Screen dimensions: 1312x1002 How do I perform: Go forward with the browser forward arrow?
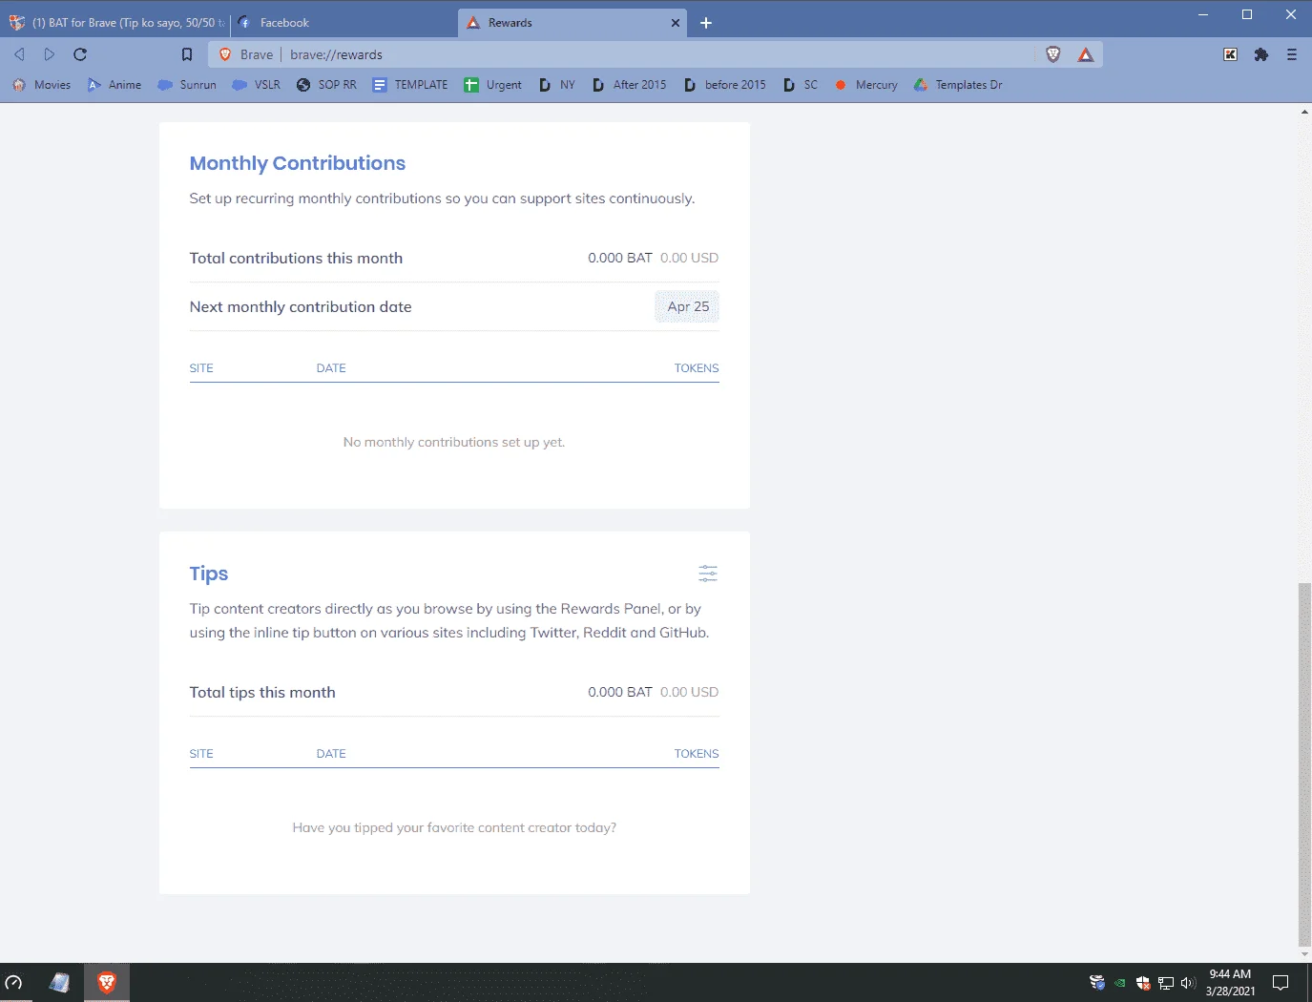pyautogui.click(x=50, y=54)
